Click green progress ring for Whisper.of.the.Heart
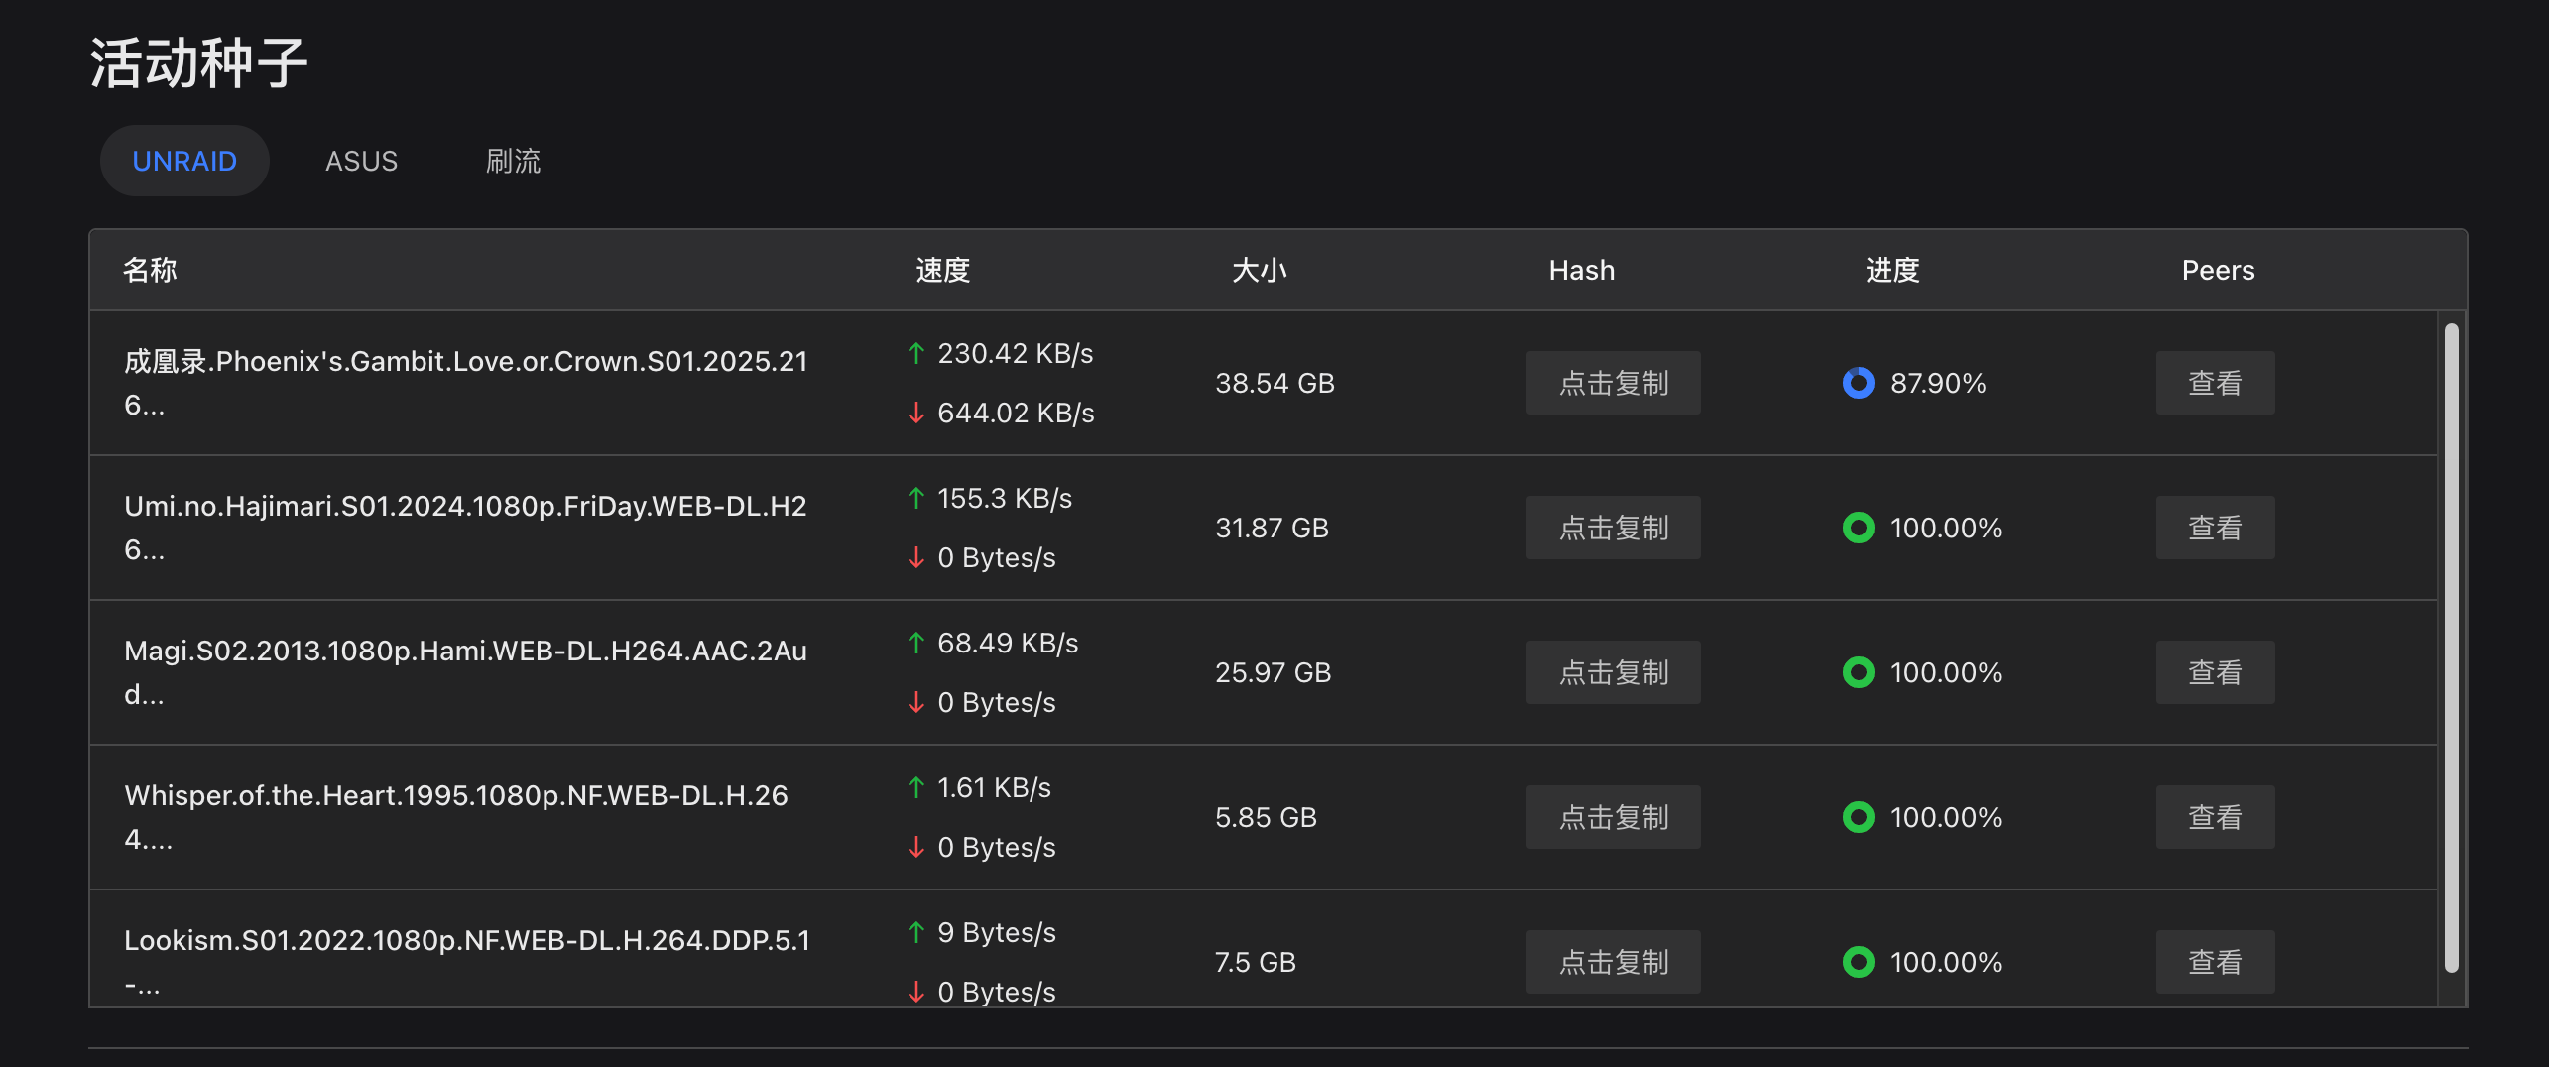 pyautogui.click(x=1858, y=817)
